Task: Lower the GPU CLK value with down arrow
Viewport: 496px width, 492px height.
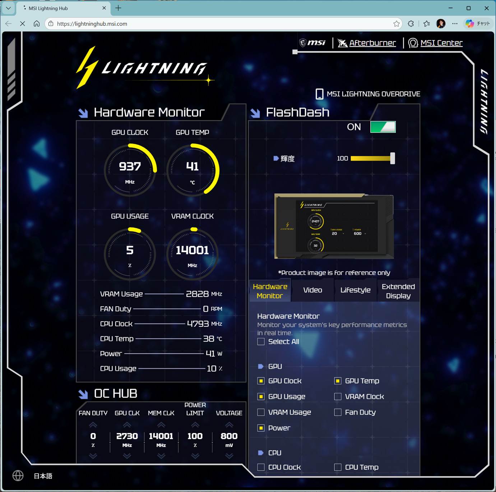Action: 126,456
